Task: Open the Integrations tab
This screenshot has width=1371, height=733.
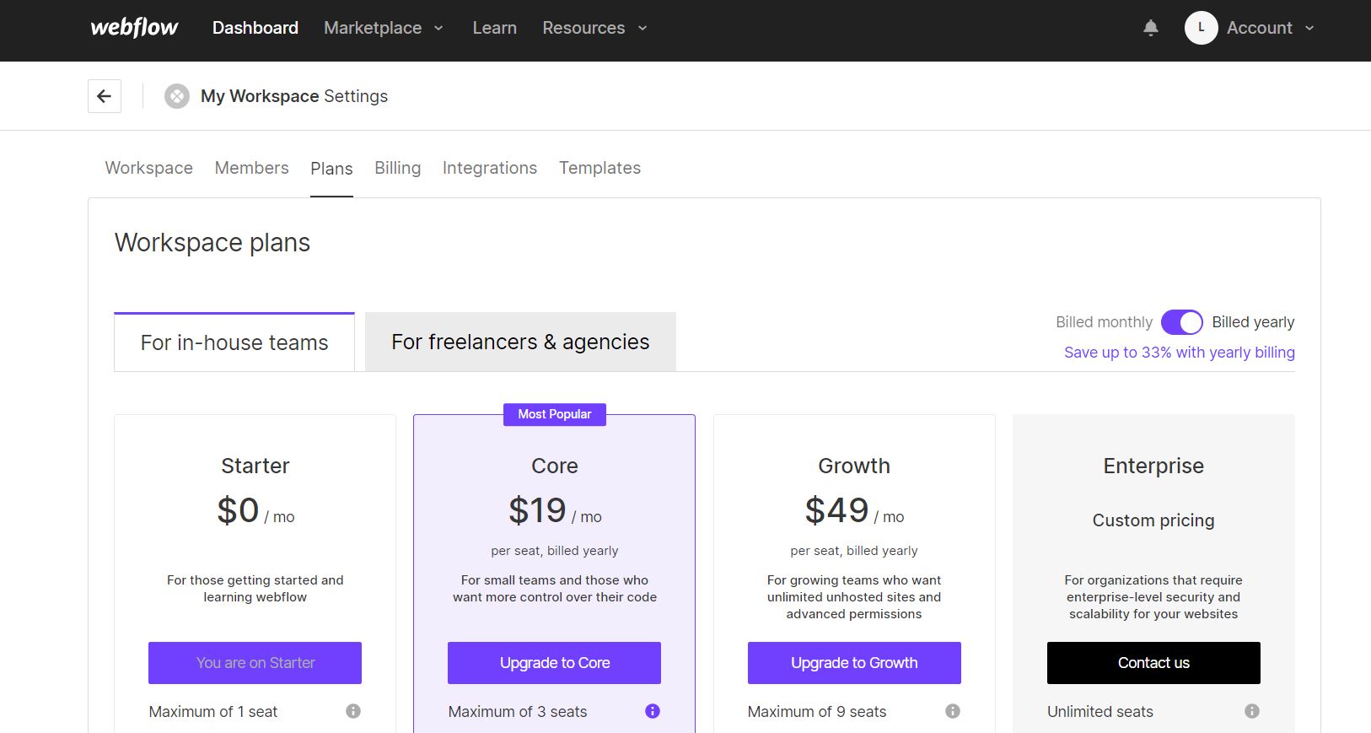Action: tap(490, 168)
